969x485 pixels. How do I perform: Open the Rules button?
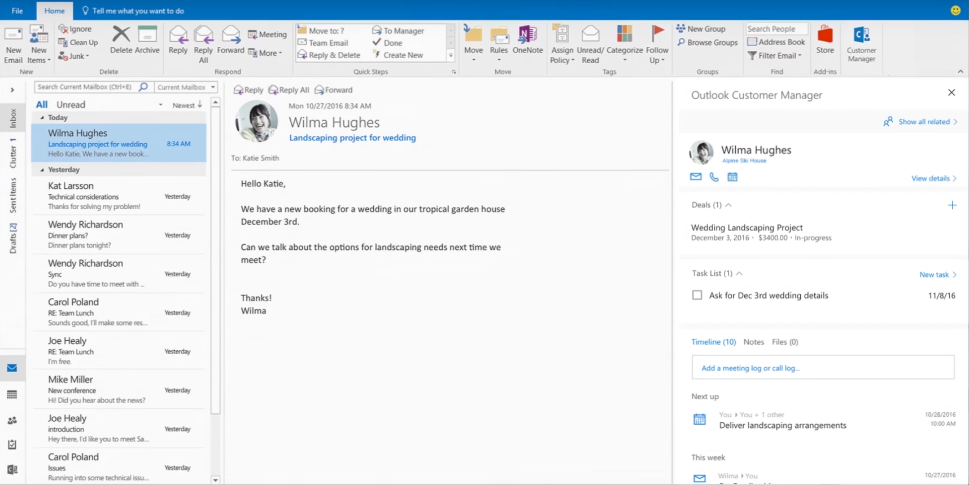tap(499, 44)
